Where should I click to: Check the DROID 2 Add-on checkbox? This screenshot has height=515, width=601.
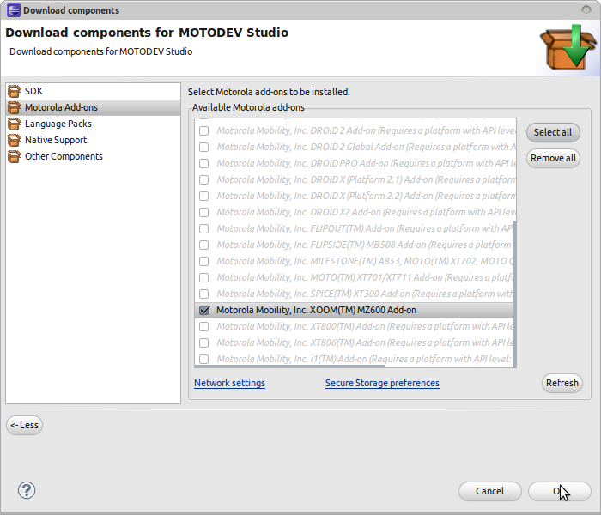coord(204,130)
